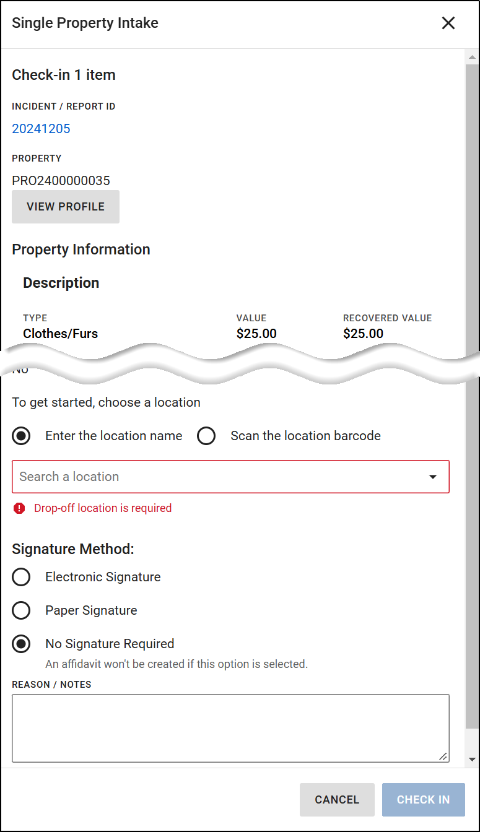Screen dimensions: 480x832
Task: Open incident report 20241205
Action: pos(41,129)
